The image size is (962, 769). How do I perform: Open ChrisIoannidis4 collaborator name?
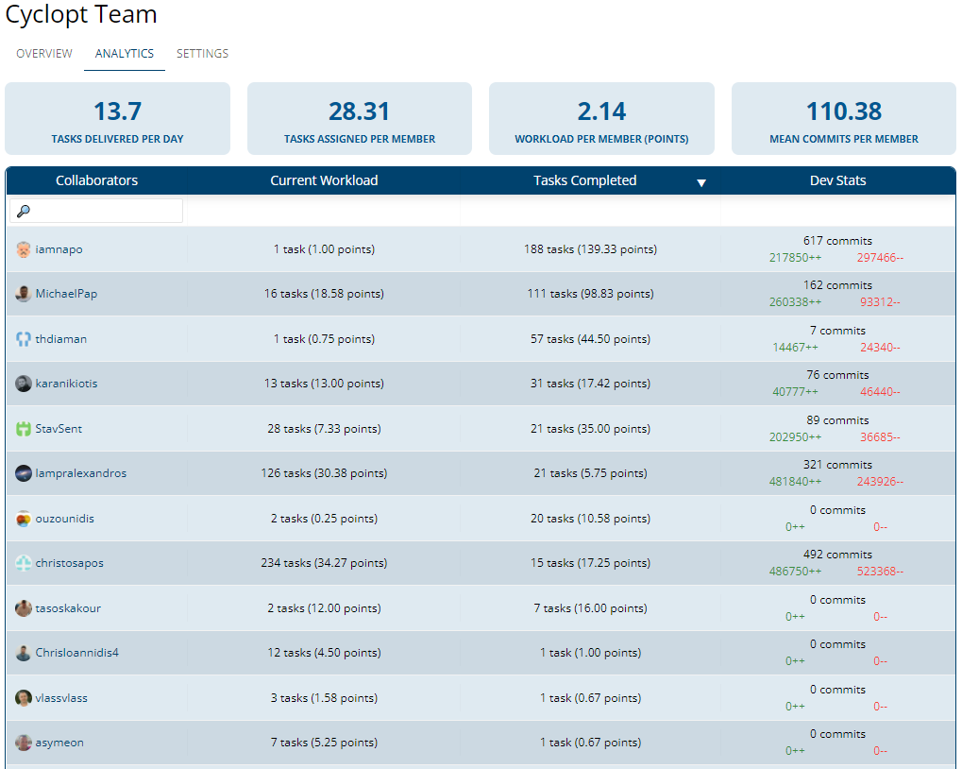pyautogui.click(x=76, y=653)
